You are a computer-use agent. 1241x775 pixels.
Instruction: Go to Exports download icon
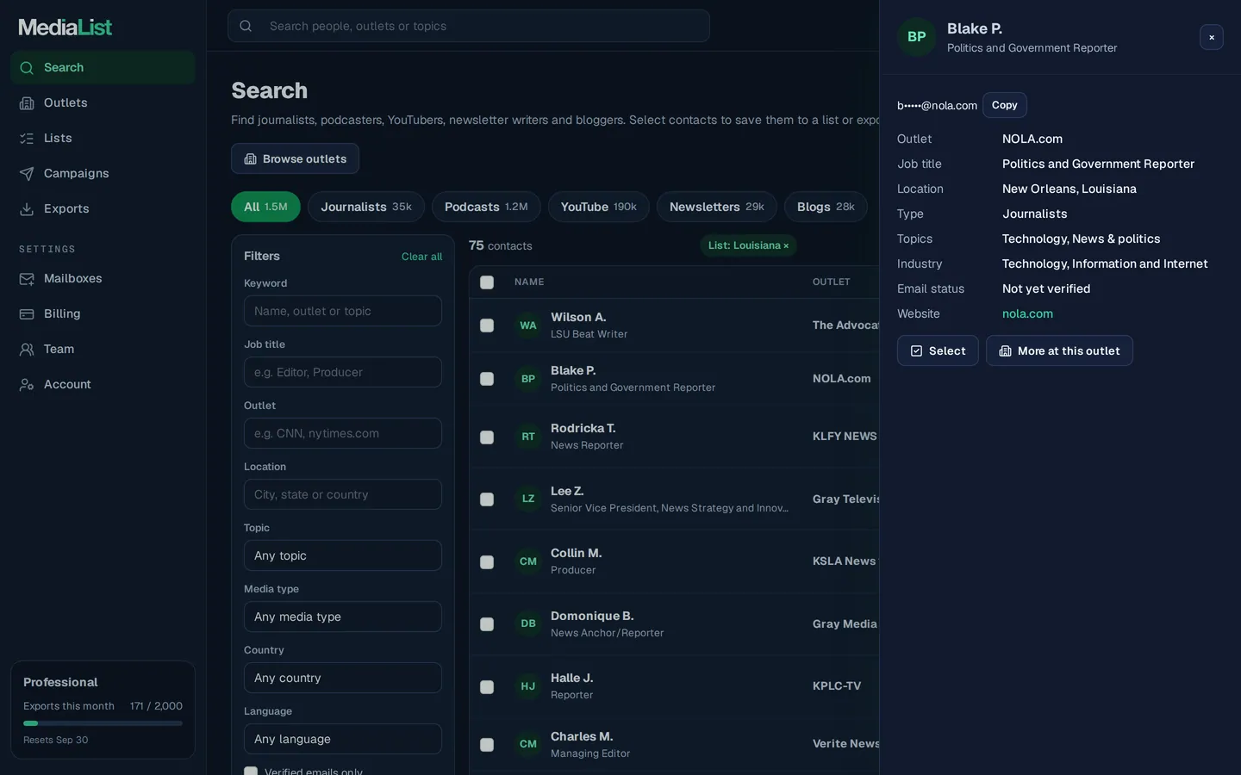coord(27,208)
